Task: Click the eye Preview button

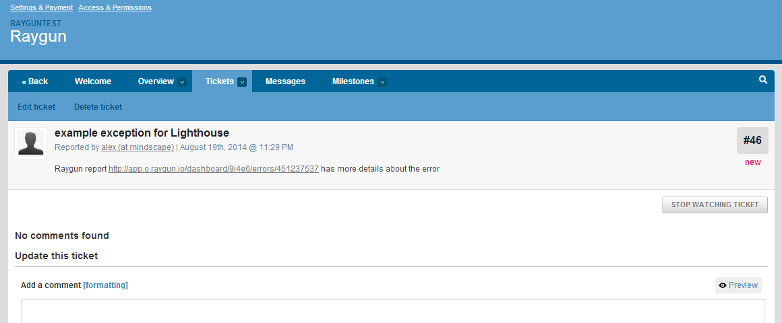Action: click(738, 285)
